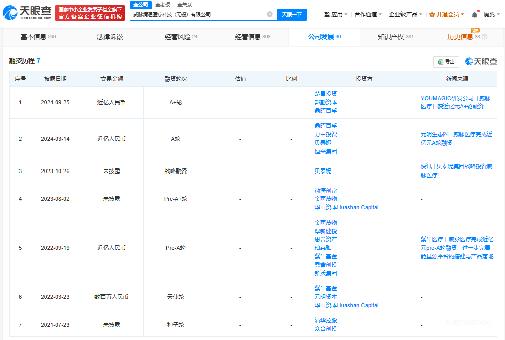Viewport: 505px width, 340px height.
Task: Open the 元明生态圈 A轮融资 news link
Action: point(456,138)
